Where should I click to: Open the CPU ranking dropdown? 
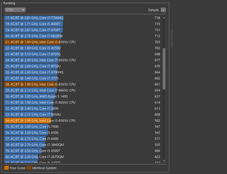coord(15,10)
